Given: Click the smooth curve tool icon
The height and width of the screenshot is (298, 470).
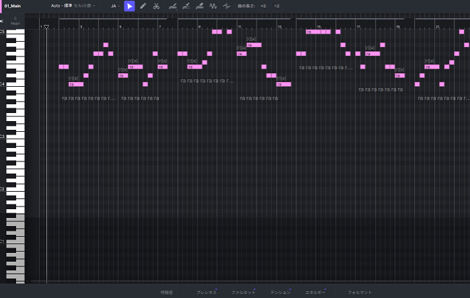Looking at the screenshot, I should point(226,6).
